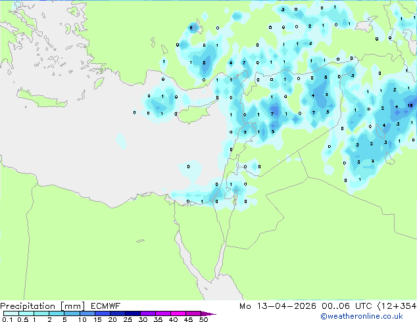This screenshot has width=417, height=322.
Task: Pick the 15–20 mm legend color swatch
Action: point(102,313)
